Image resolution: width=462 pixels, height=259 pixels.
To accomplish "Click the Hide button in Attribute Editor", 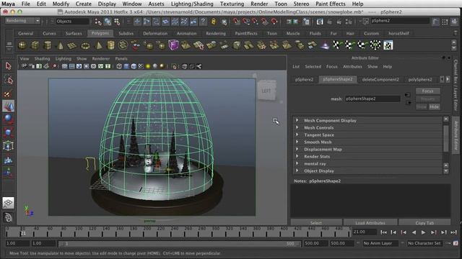I will (x=434, y=107).
